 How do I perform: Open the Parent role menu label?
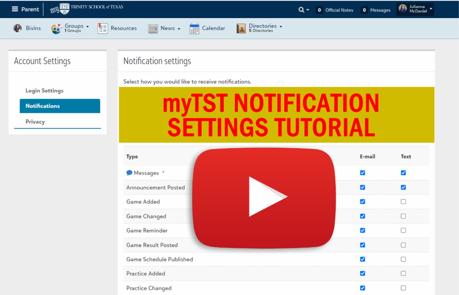click(x=30, y=9)
